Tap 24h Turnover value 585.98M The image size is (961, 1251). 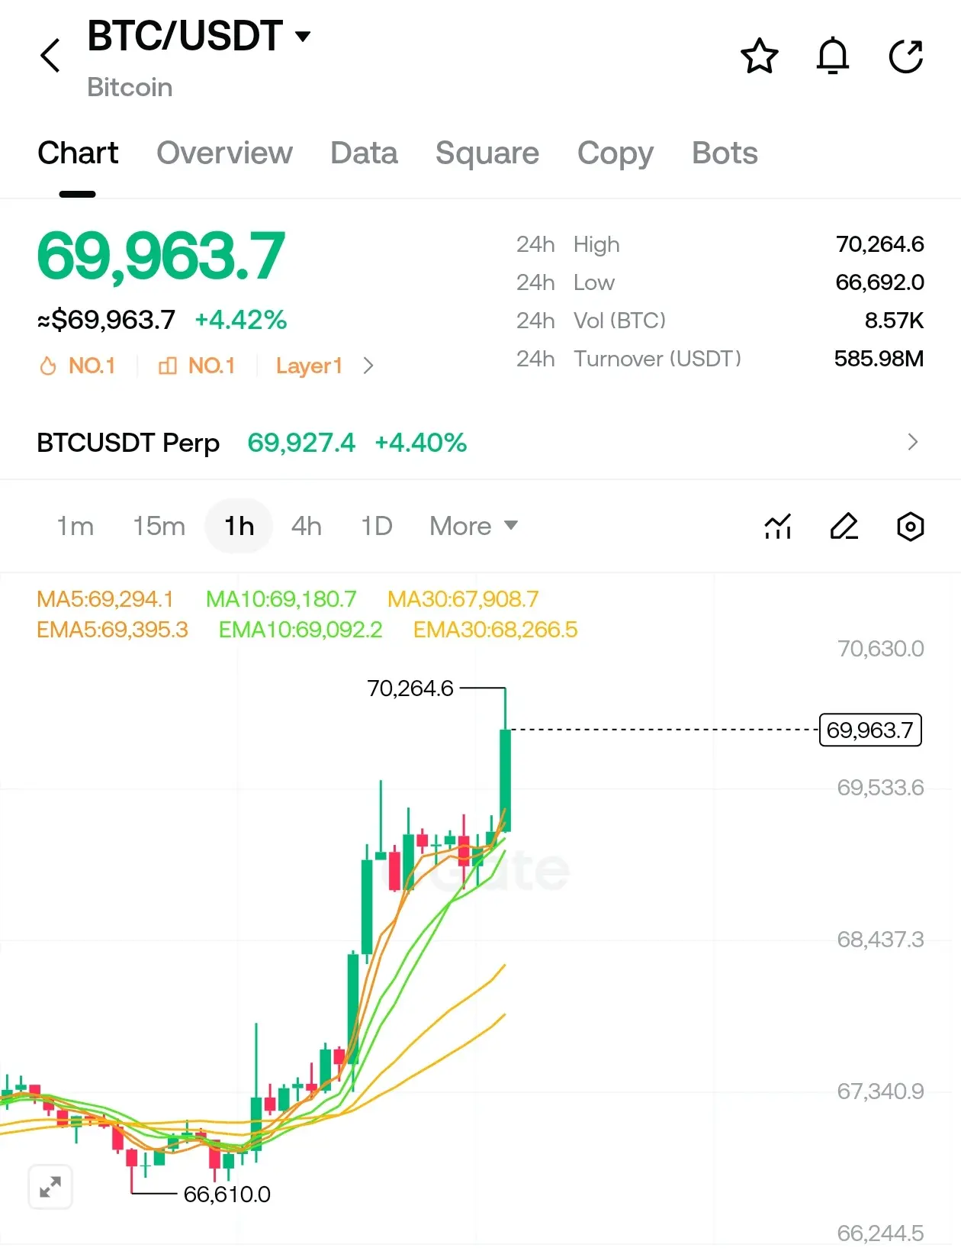coord(879,359)
